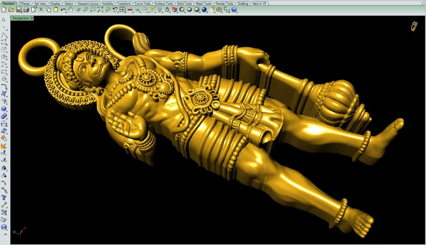Open the Perspective viewport dropdown arrow
The width and height of the screenshot is (426, 245).
pos(32,18)
